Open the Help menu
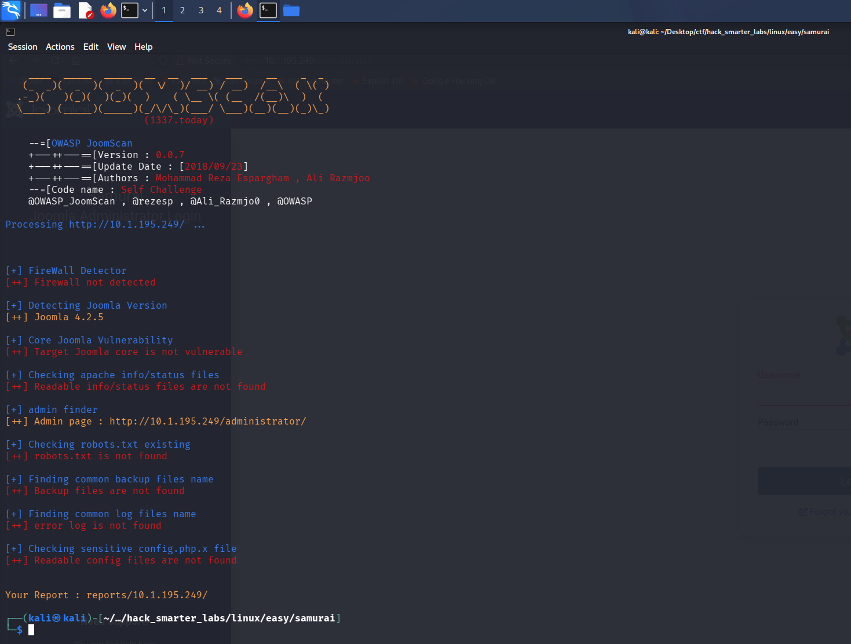Image resolution: width=851 pixels, height=644 pixels. (x=144, y=47)
